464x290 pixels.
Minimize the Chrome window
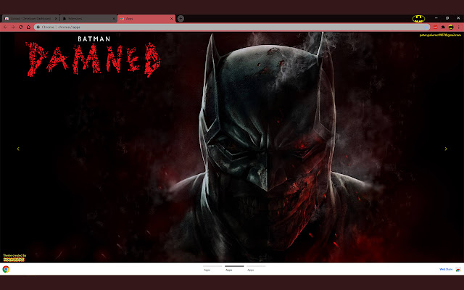coord(436,18)
